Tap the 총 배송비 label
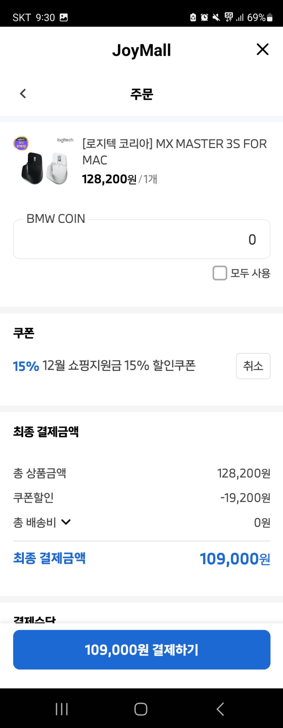The height and width of the screenshot is (728, 283). pyautogui.click(x=35, y=523)
